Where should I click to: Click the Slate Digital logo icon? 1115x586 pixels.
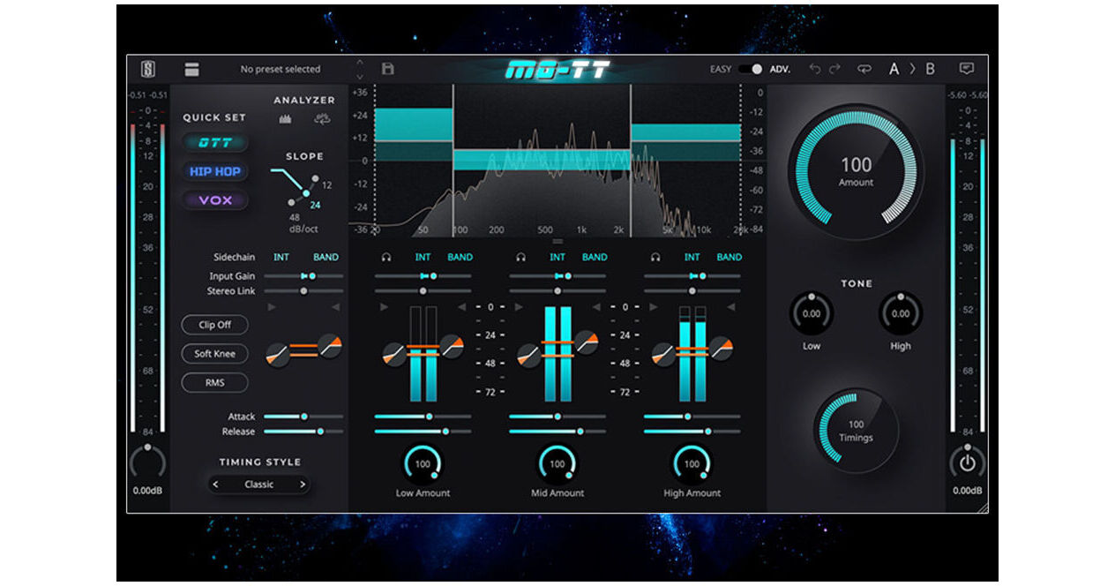click(x=148, y=68)
